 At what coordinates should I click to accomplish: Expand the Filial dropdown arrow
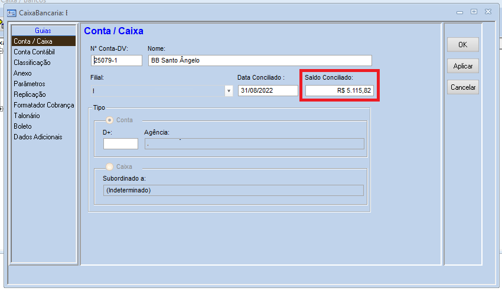coord(229,91)
